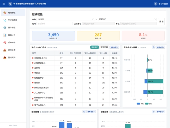
Task: Click the 缺編率 column header
Action: [115, 53]
